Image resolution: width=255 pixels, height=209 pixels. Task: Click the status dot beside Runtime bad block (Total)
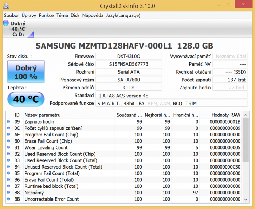pyautogui.click(x=9, y=186)
